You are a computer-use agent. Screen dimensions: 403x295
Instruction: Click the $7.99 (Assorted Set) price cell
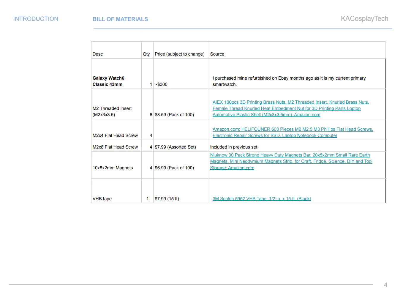coord(175,147)
